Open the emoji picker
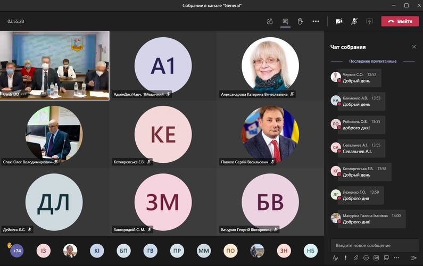Image resolution: width=423 pixels, height=266 pixels. [x=366, y=258]
